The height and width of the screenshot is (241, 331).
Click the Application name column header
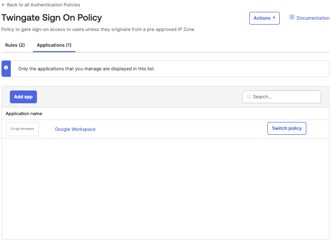[24, 114]
